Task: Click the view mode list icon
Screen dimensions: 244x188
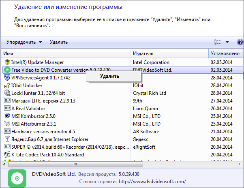Action: pyautogui.click(x=218, y=42)
